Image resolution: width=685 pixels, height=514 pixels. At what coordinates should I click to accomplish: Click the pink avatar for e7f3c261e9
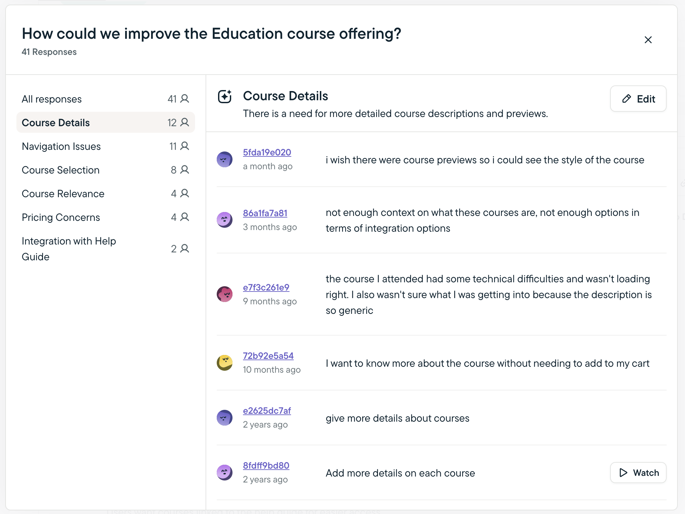(x=225, y=294)
